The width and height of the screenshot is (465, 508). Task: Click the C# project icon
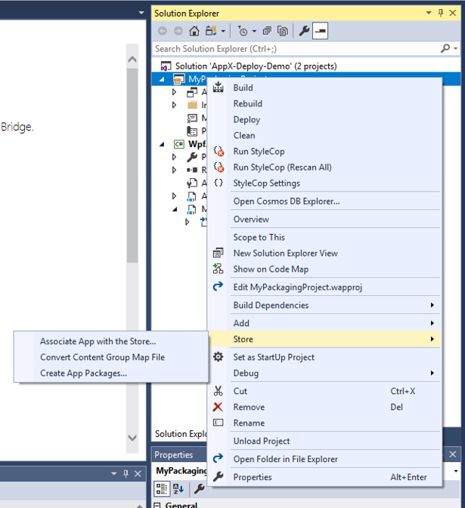(179, 144)
